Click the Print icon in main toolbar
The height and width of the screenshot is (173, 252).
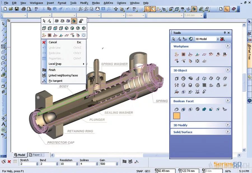(24, 9)
